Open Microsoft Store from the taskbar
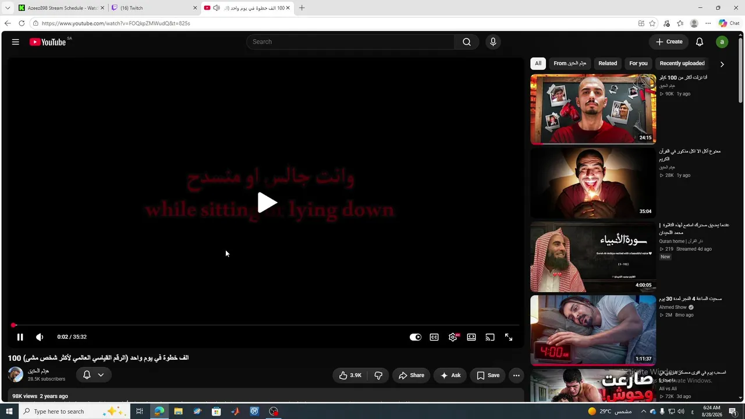Image resolution: width=745 pixels, height=419 pixels. [217, 411]
